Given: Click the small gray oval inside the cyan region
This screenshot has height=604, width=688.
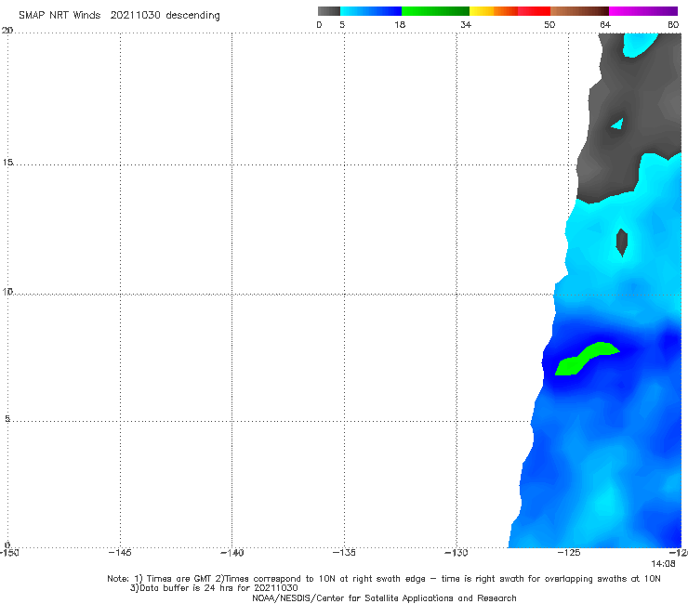Looking at the screenshot, I should tap(622, 242).
